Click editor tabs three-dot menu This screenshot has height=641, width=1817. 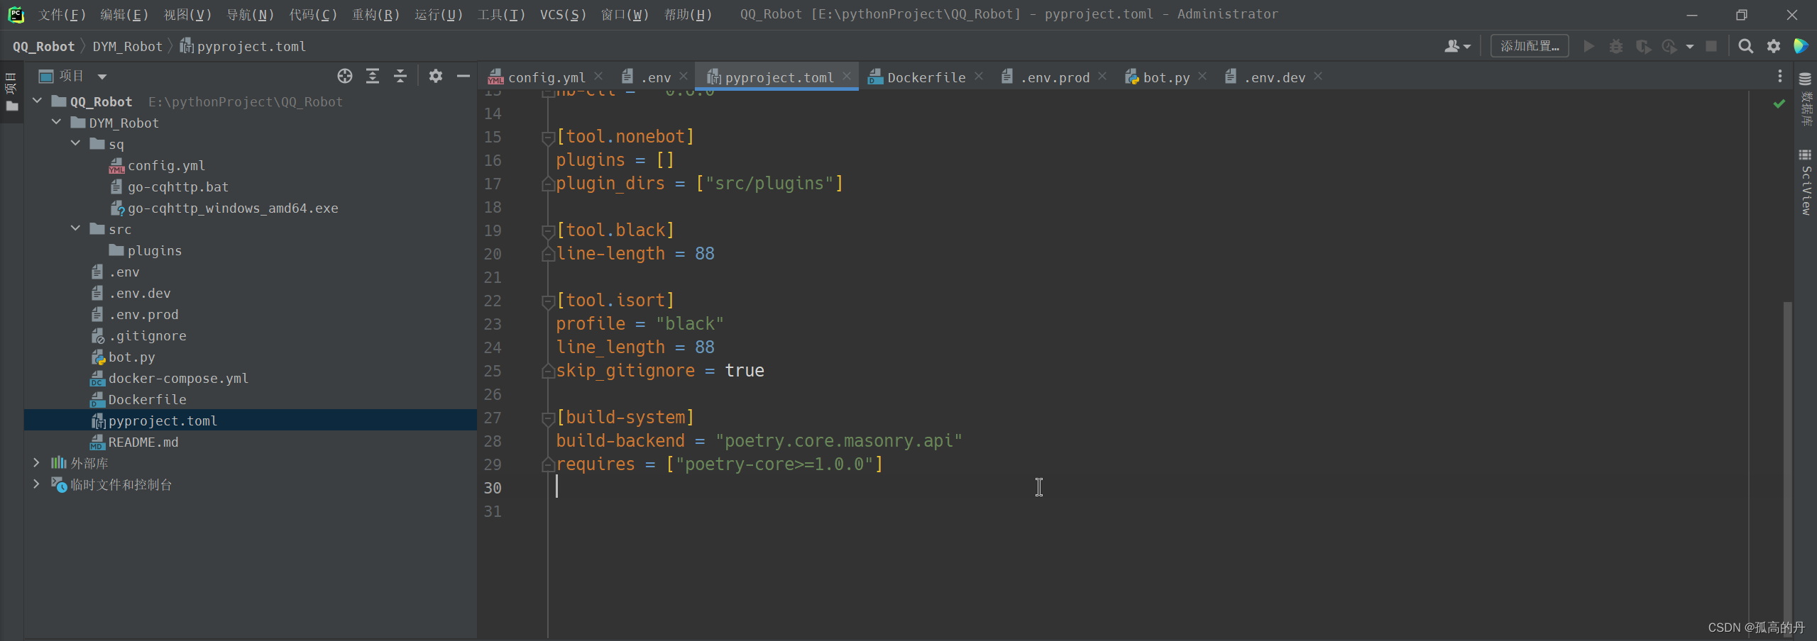tap(1780, 77)
